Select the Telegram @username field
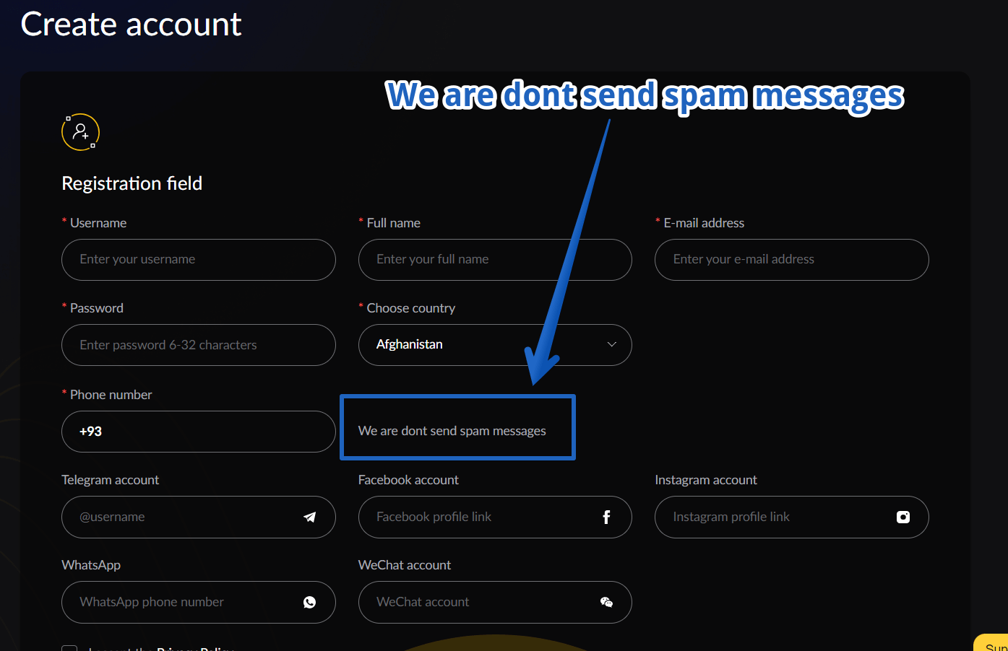The height and width of the screenshot is (651, 1008). click(x=199, y=517)
